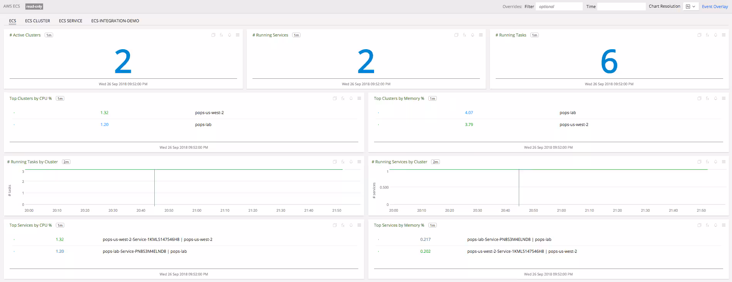Copy the # Running Services by Cluster chart
The width and height of the screenshot is (732, 282).
[699, 162]
